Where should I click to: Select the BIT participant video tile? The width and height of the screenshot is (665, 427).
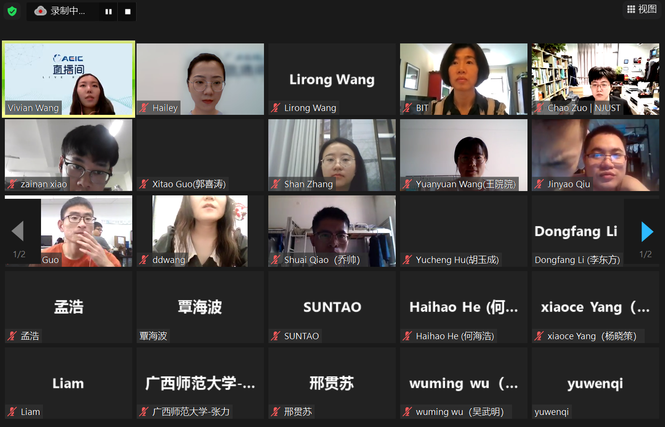pos(464,79)
